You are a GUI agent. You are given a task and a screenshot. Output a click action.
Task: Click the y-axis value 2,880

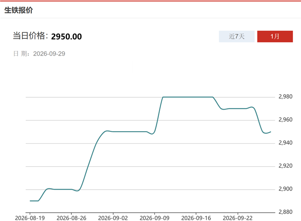286,212
